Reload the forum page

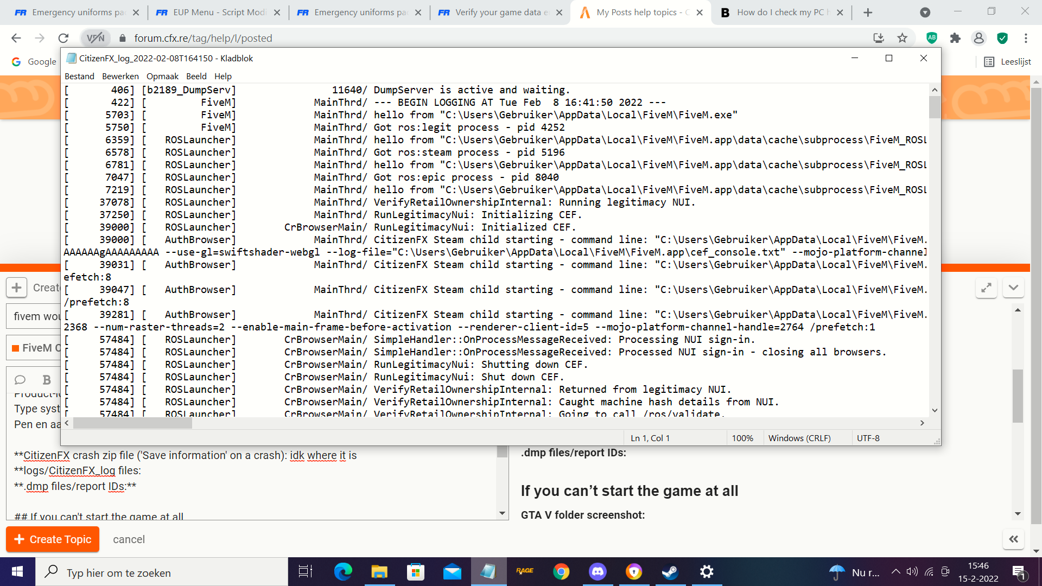(x=63, y=38)
